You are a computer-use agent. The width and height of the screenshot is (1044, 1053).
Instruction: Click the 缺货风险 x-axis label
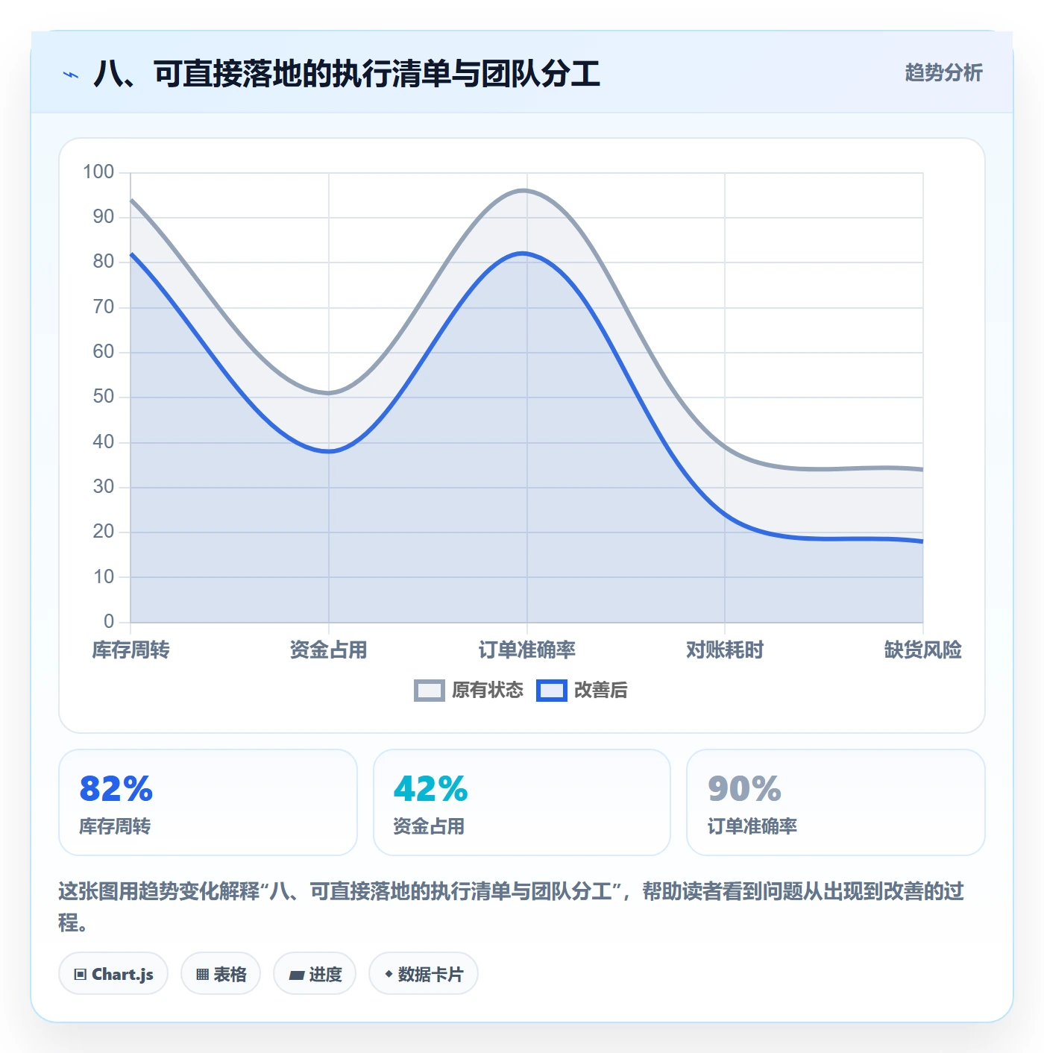coord(923,650)
